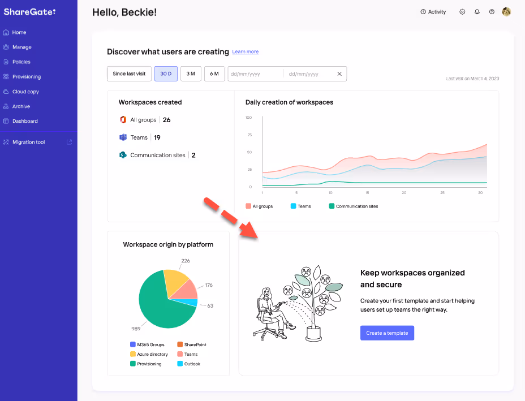525x401 pixels.
Task: Toggle Teams legend swatch in line chart
Action: click(x=293, y=206)
